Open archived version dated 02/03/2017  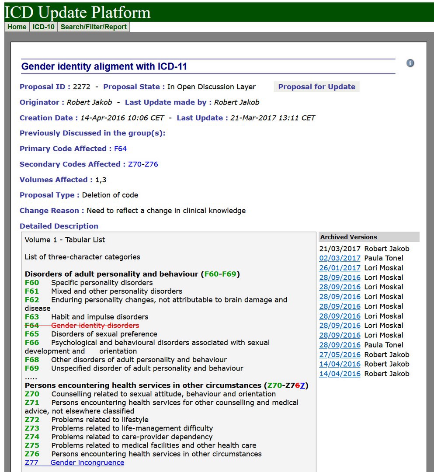340,258
